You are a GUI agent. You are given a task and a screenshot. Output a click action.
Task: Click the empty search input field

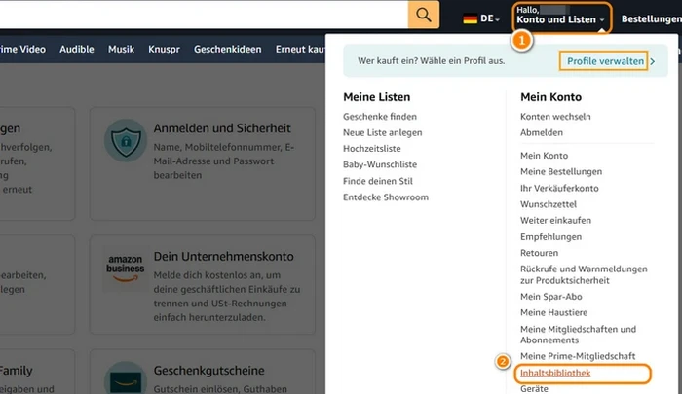coord(204,15)
